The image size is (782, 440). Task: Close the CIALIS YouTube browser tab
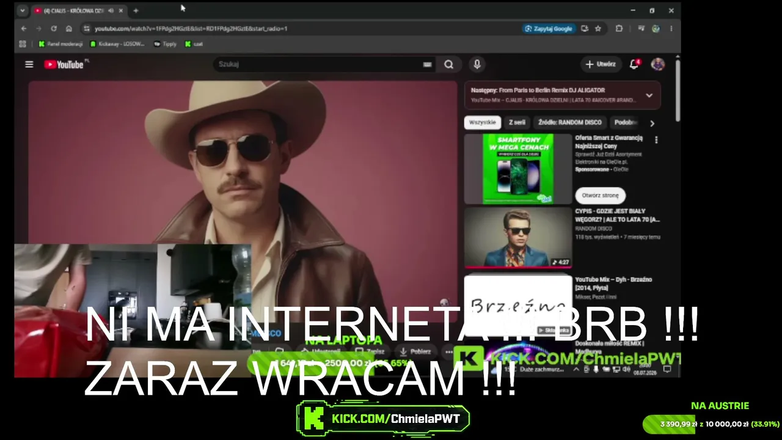121,10
